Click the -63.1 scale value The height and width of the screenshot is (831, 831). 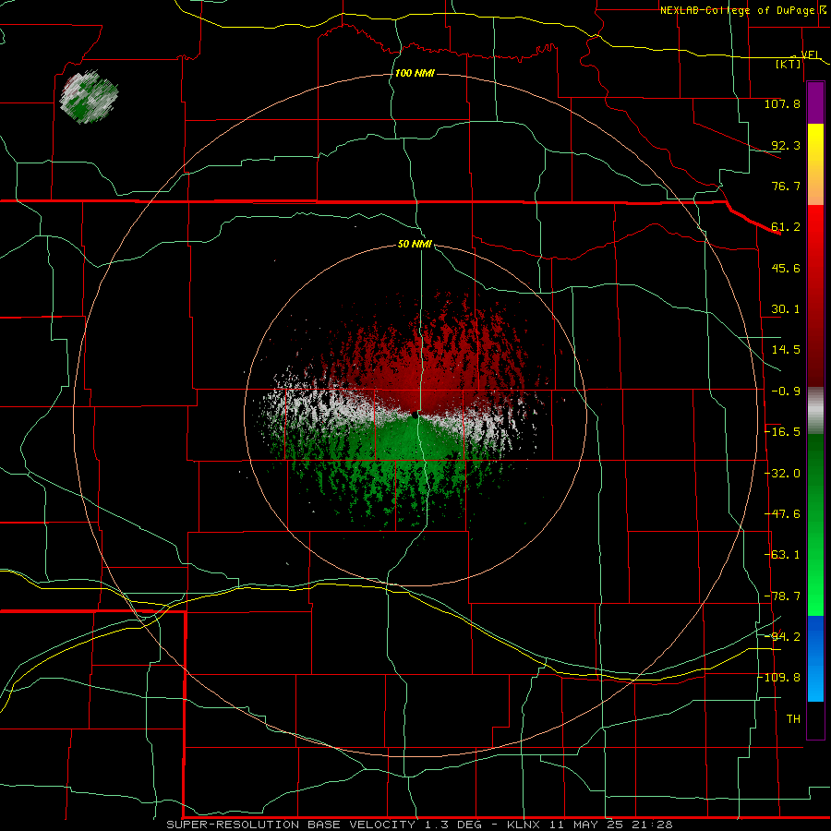(x=782, y=555)
